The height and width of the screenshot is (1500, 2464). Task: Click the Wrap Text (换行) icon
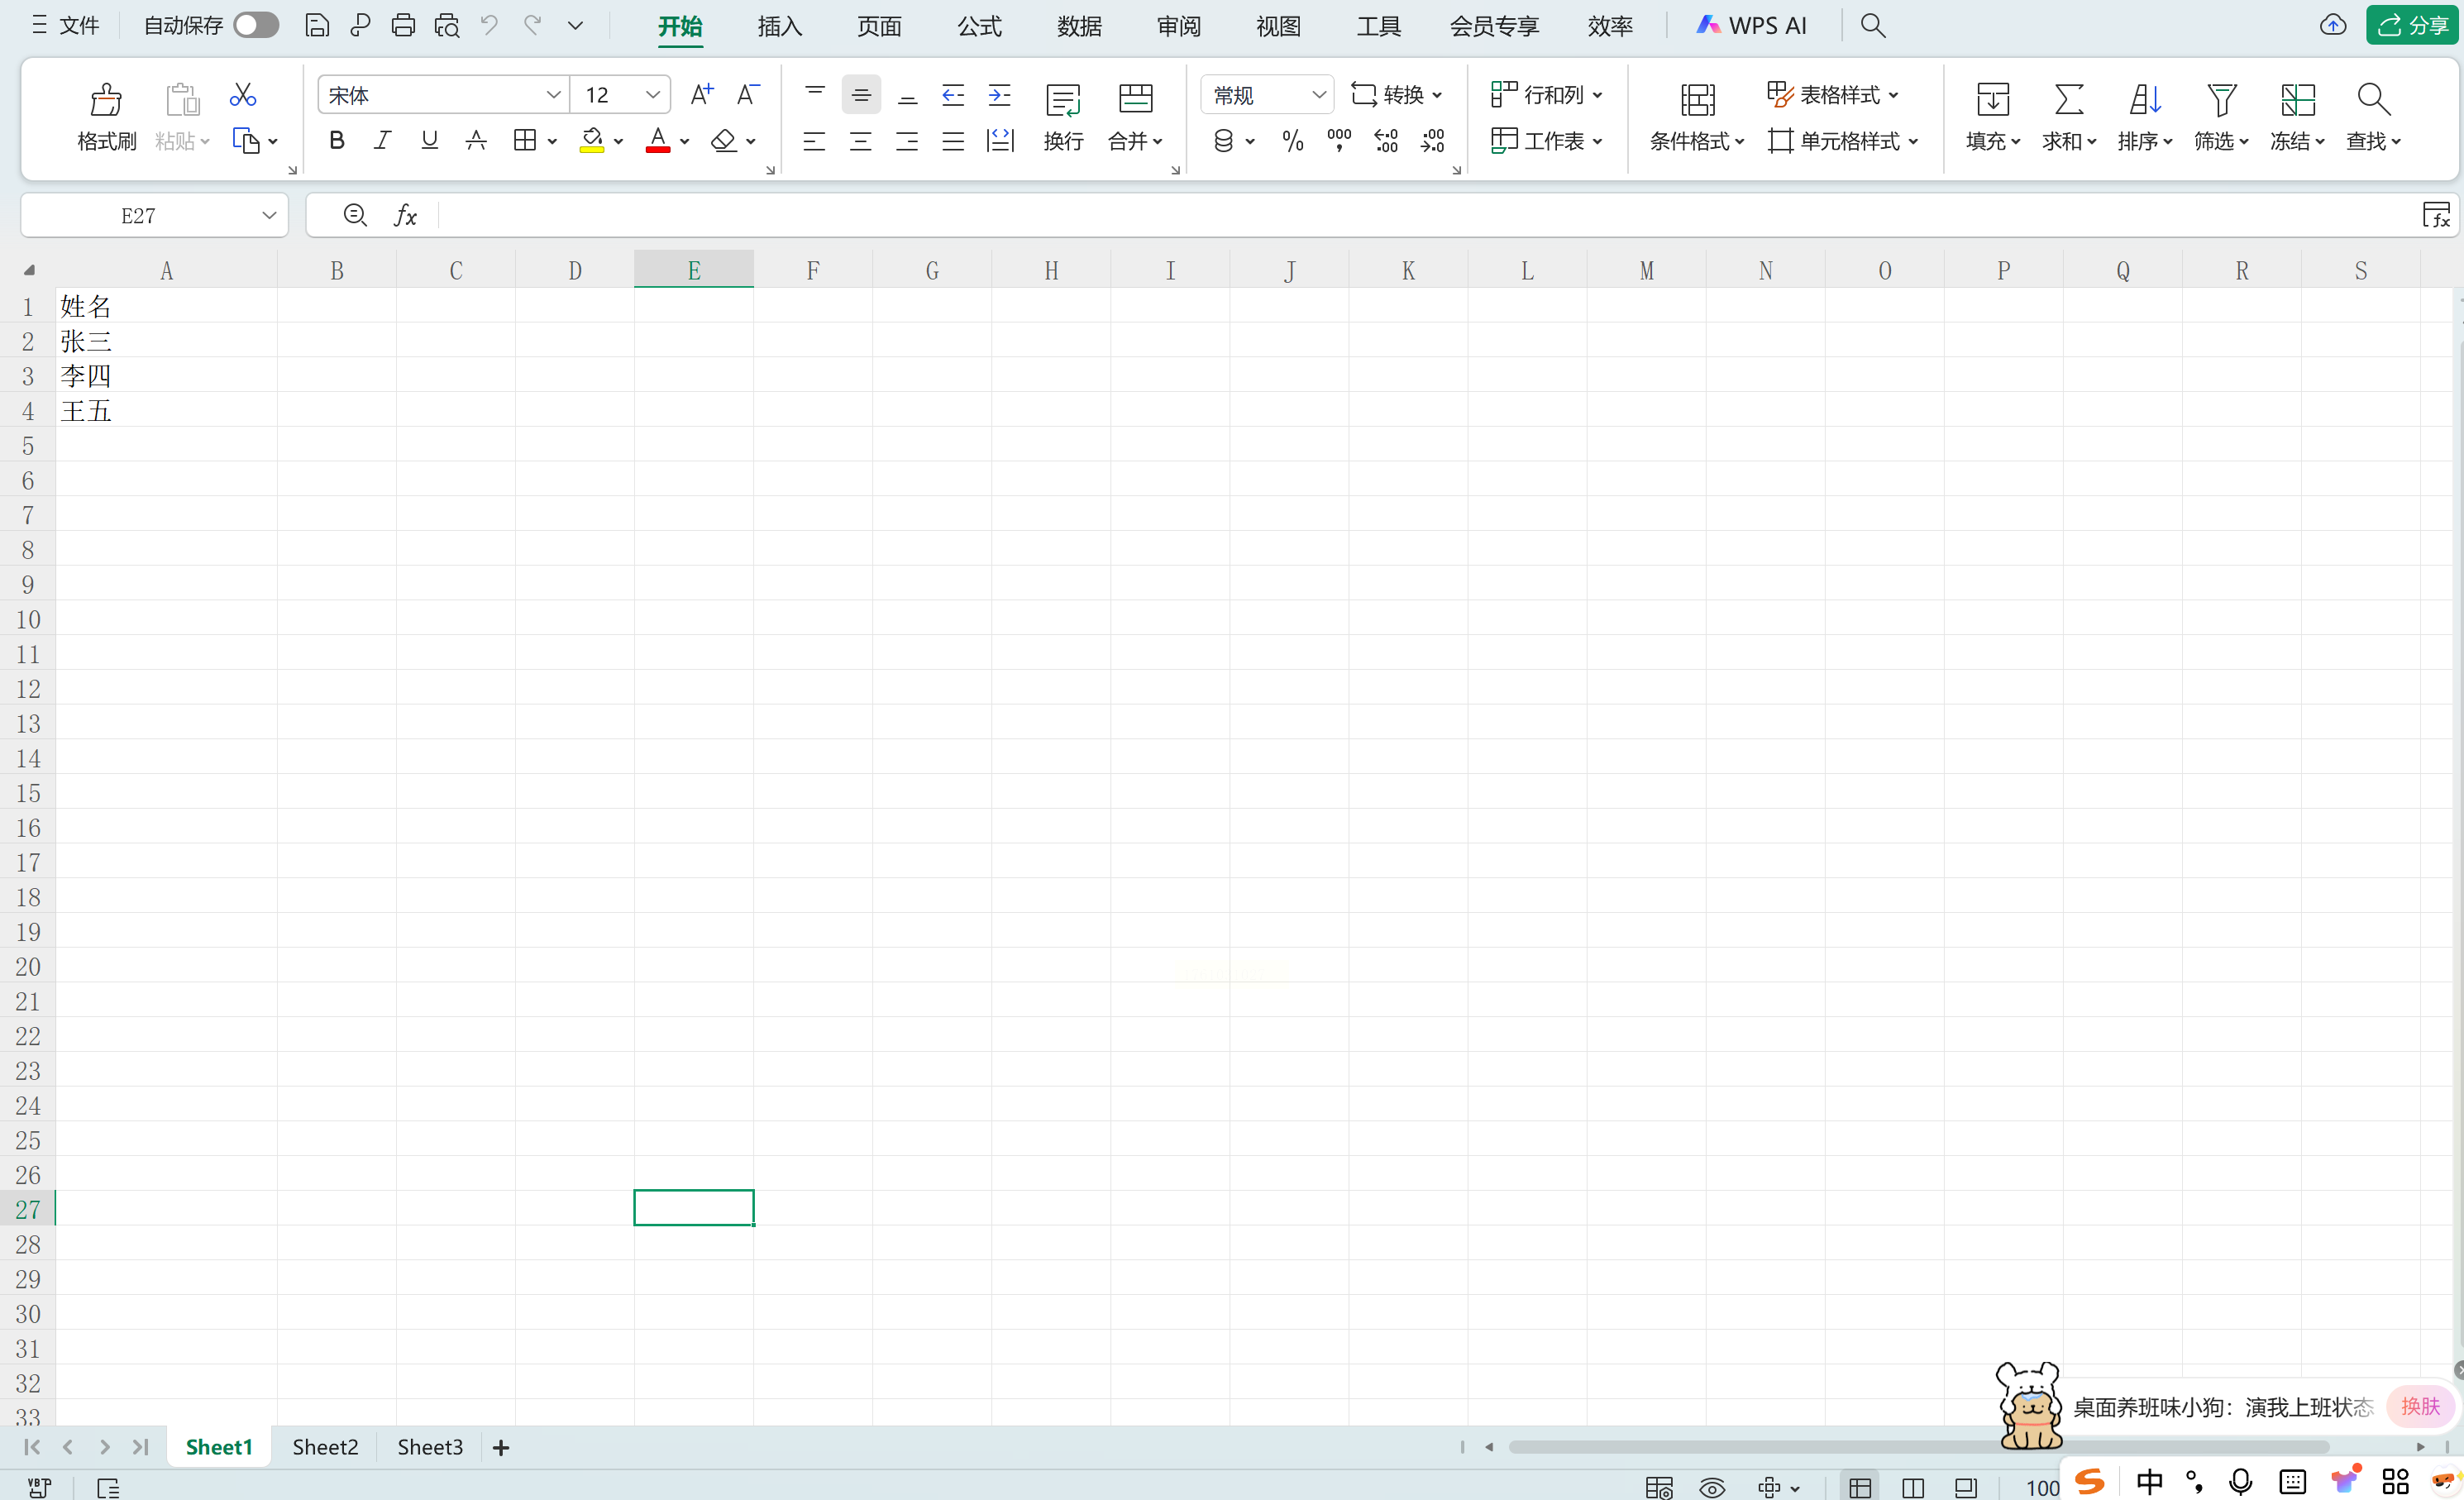click(x=1063, y=100)
